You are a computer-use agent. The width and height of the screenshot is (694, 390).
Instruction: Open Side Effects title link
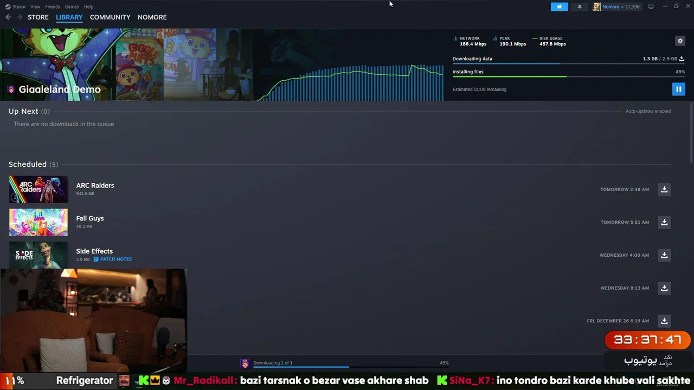[x=94, y=251]
